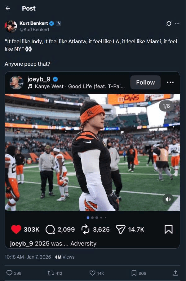This screenshot has width=186, height=281.
Task: Select the second carousel dot indicator
Action: 92,218
